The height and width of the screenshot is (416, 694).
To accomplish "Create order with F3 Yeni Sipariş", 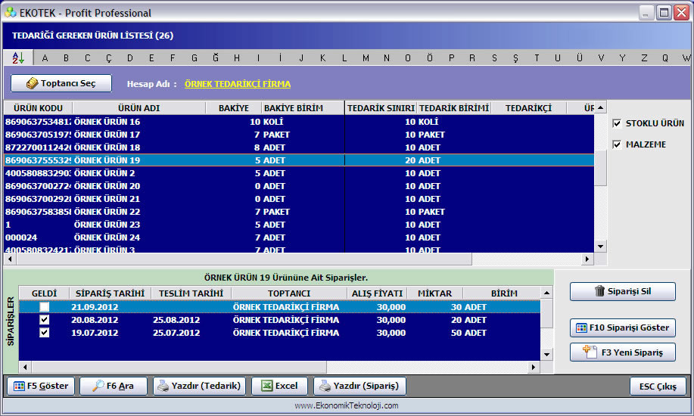I will 623,352.
